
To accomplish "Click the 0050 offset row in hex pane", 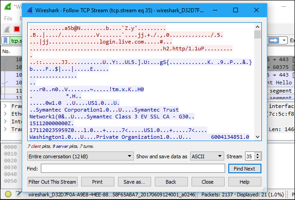I will point(10,181).
